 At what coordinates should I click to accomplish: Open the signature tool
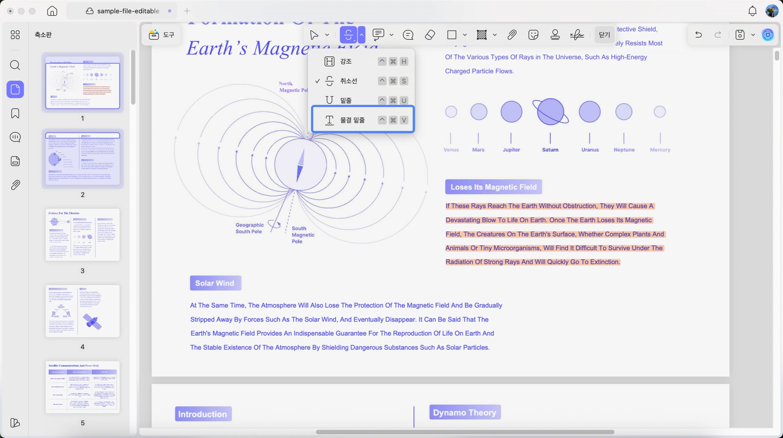coord(577,35)
